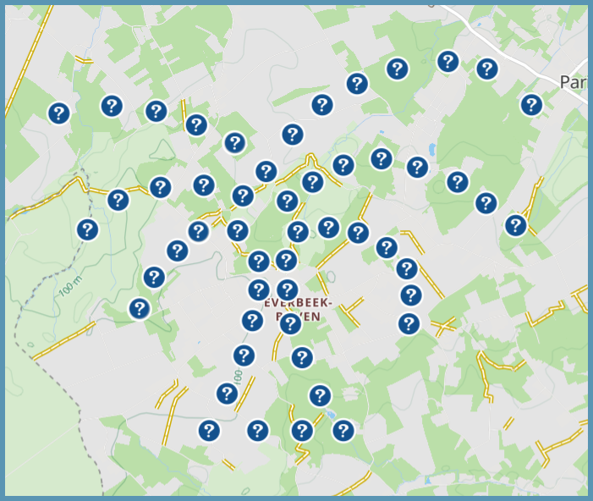The image size is (593, 501).
Task: Open the marker just above the bottom 100 contour label
Action: click(244, 355)
